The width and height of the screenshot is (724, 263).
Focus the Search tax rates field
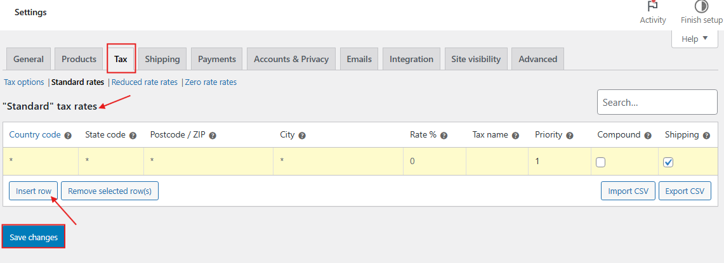657,102
